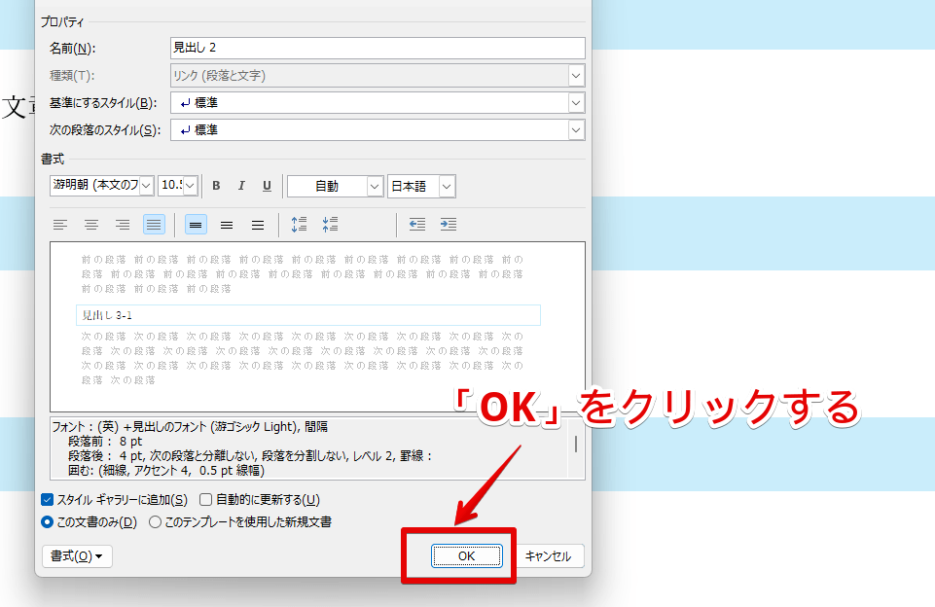
Task: Open 種類 dropdown list
Action: (576, 76)
